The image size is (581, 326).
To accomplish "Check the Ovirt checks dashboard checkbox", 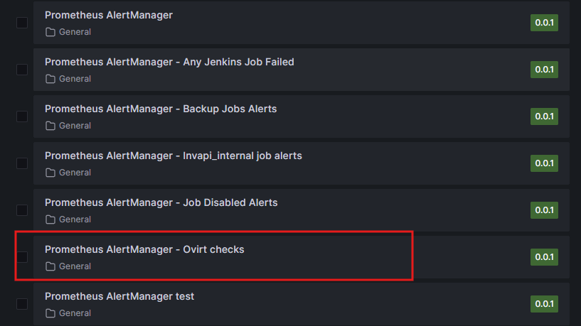I will tap(22, 256).
